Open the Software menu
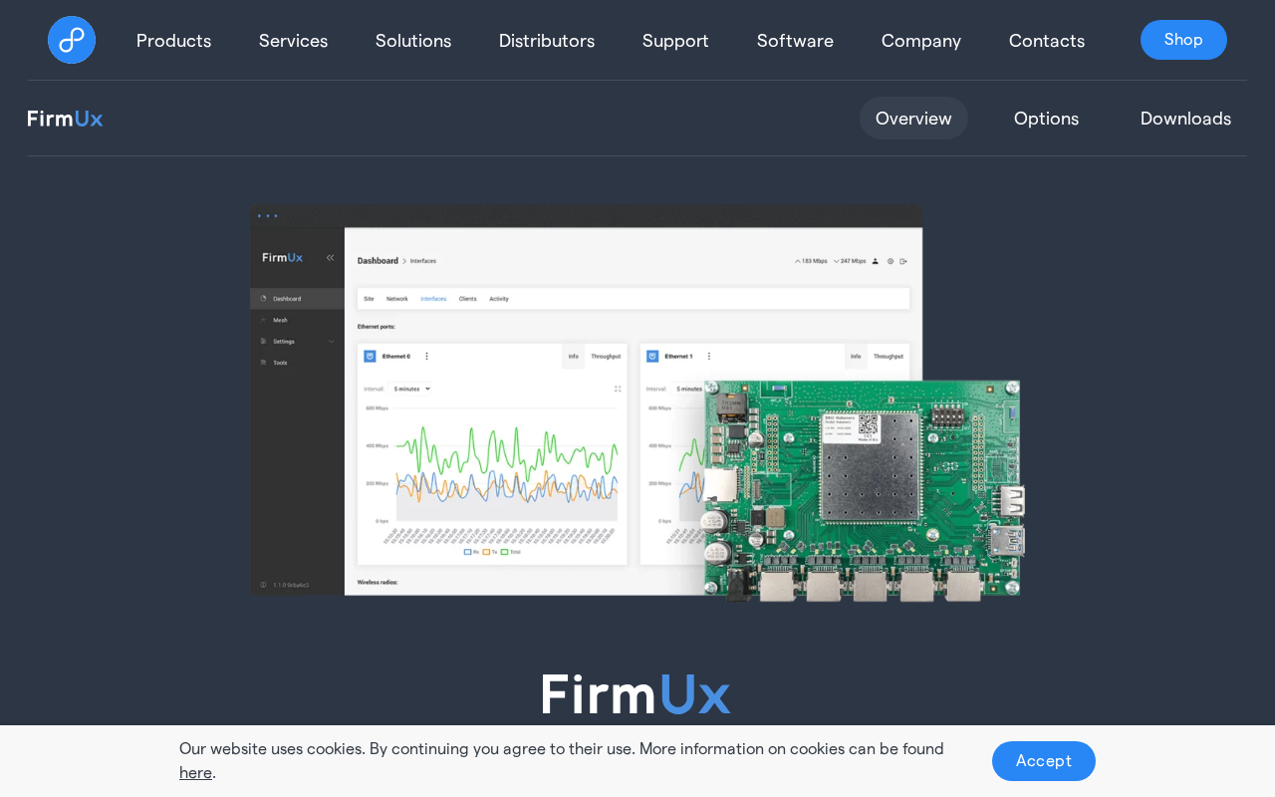The image size is (1275, 797). point(795,41)
